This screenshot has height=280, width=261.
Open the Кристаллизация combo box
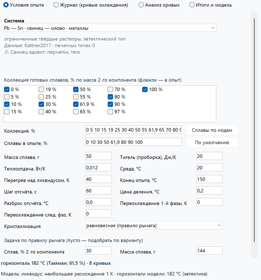pyautogui.click(x=154, y=225)
